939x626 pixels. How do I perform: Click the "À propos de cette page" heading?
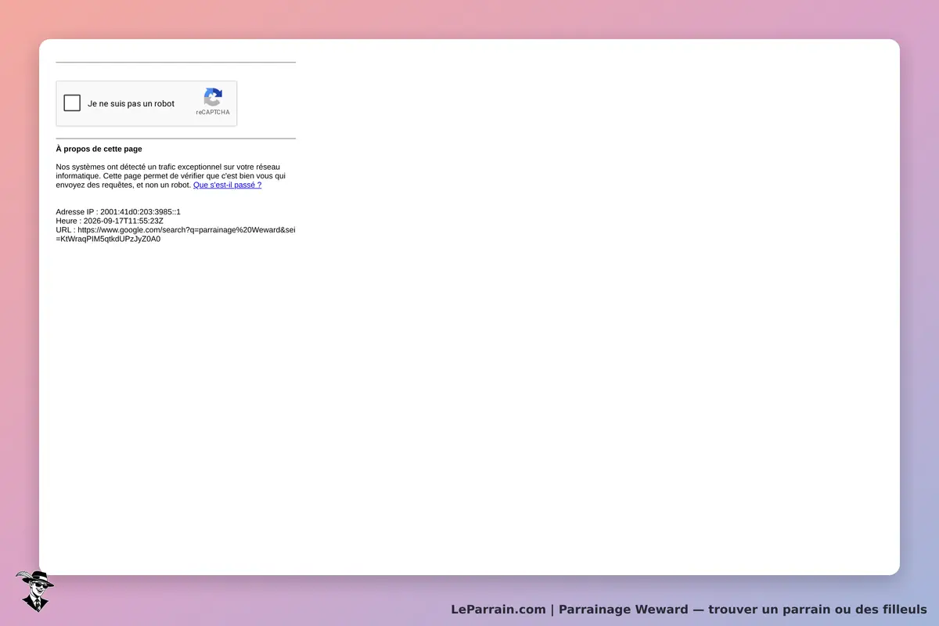pyautogui.click(x=99, y=149)
